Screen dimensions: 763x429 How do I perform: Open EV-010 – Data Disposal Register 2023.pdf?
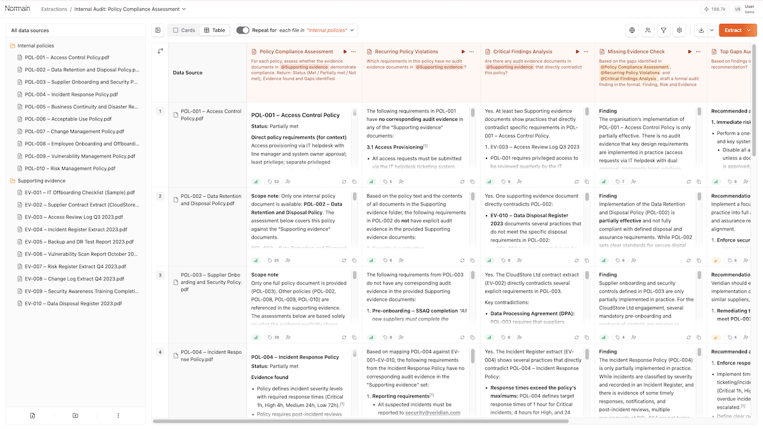coord(73,304)
